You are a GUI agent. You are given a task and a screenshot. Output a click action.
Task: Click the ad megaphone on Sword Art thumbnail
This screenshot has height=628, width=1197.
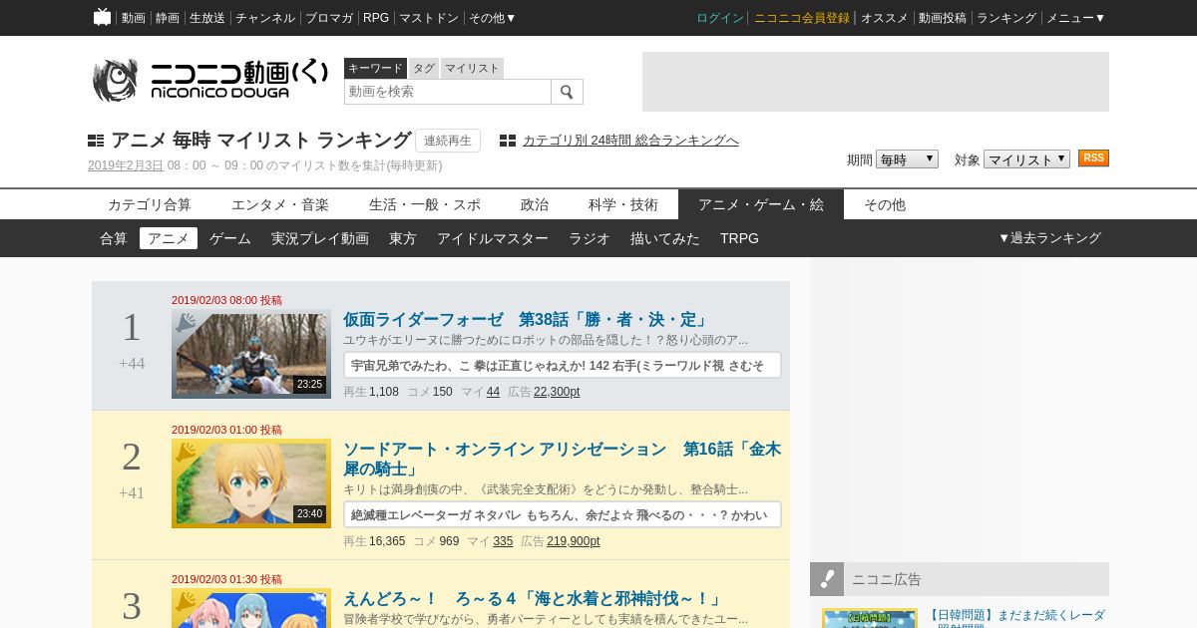coord(186,453)
